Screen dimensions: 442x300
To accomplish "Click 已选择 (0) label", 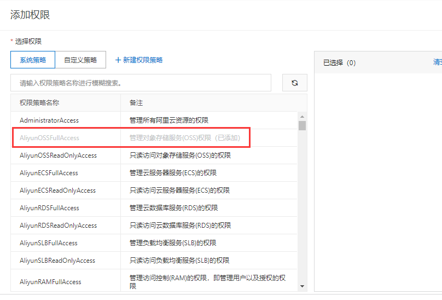I will 339,62.
